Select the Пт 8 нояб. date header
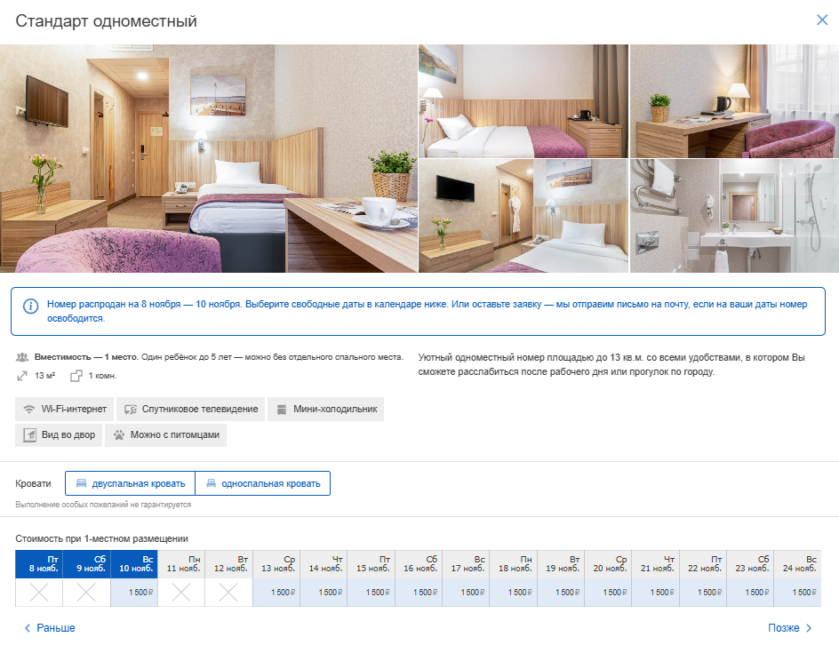The image size is (839, 653). tap(39, 564)
